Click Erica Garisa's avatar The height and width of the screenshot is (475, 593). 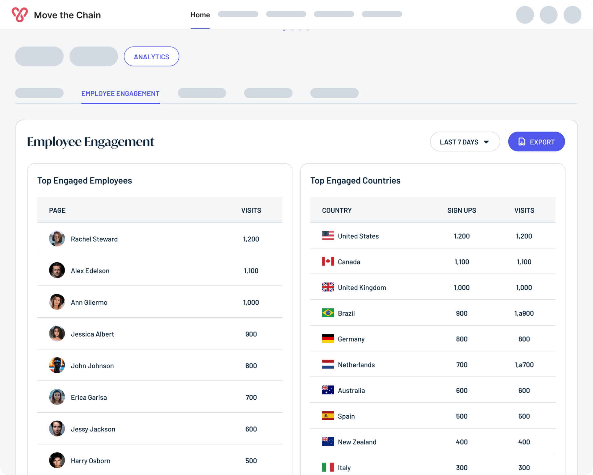[x=57, y=397]
